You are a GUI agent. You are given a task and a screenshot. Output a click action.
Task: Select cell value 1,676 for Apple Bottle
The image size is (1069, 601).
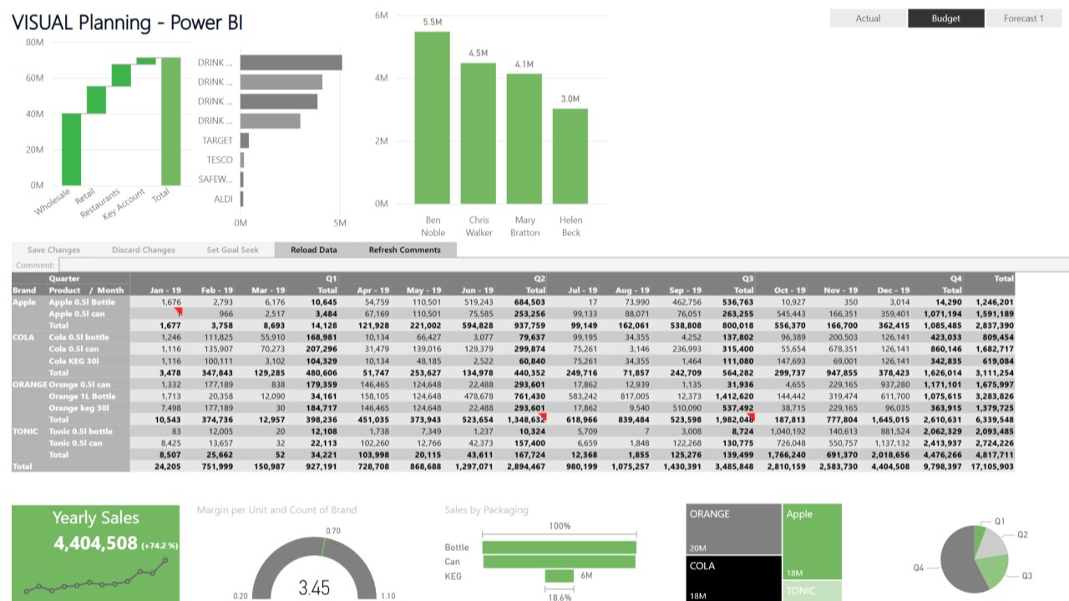pos(171,302)
